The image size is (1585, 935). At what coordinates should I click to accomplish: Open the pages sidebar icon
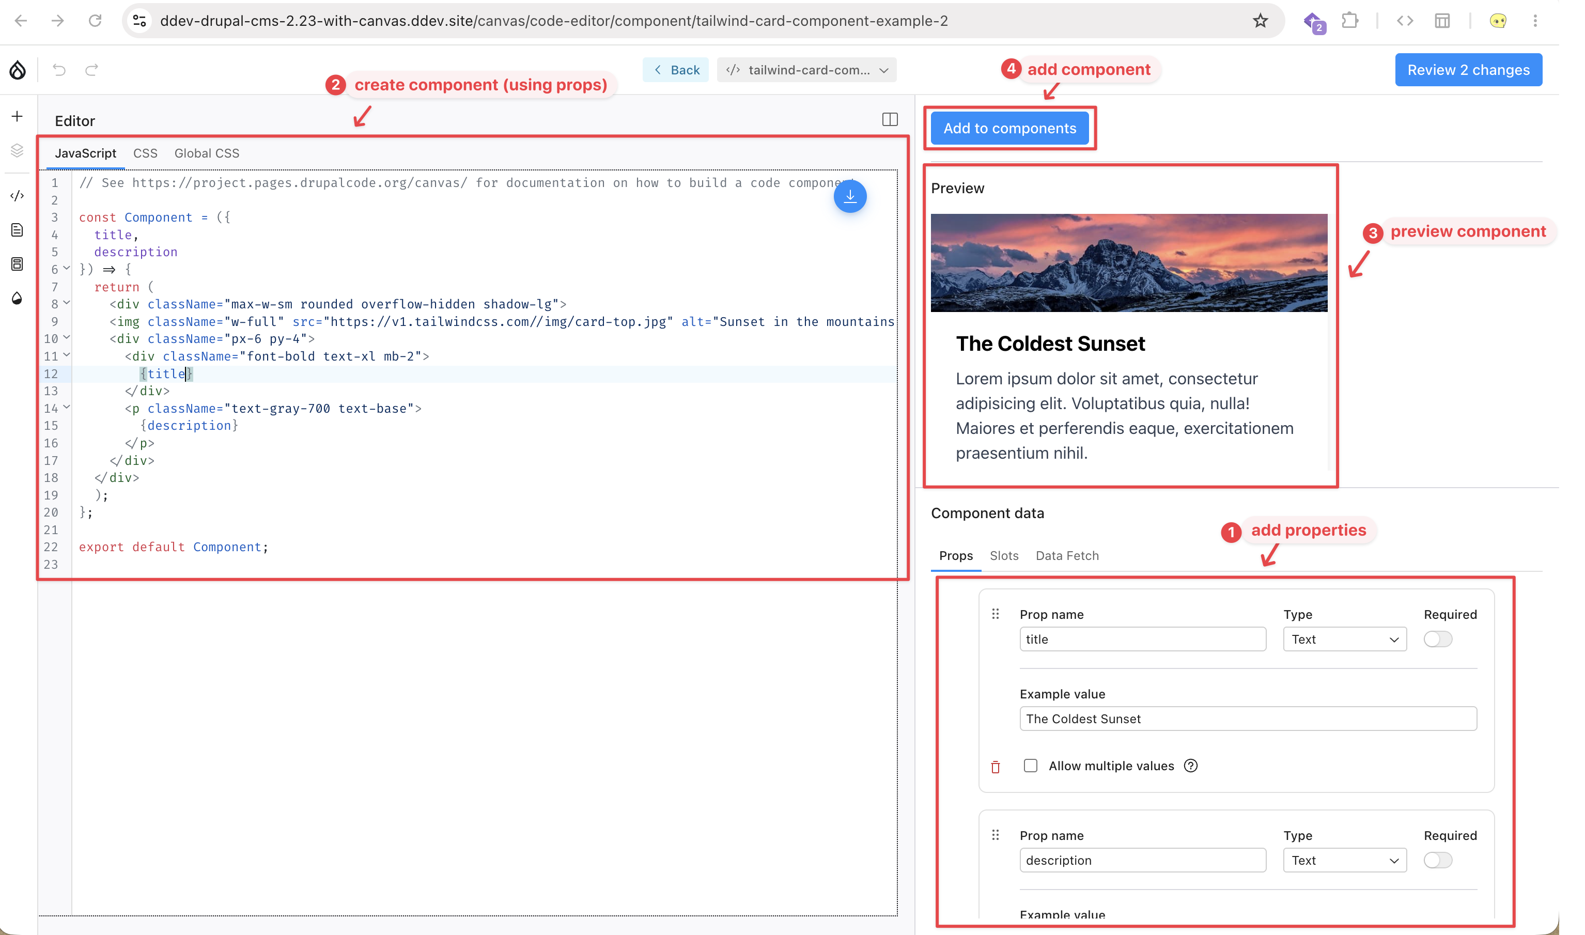pos(17,230)
